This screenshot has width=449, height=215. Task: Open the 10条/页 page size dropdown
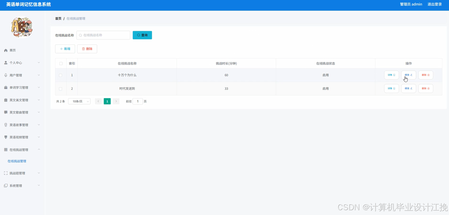(x=79, y=101)
